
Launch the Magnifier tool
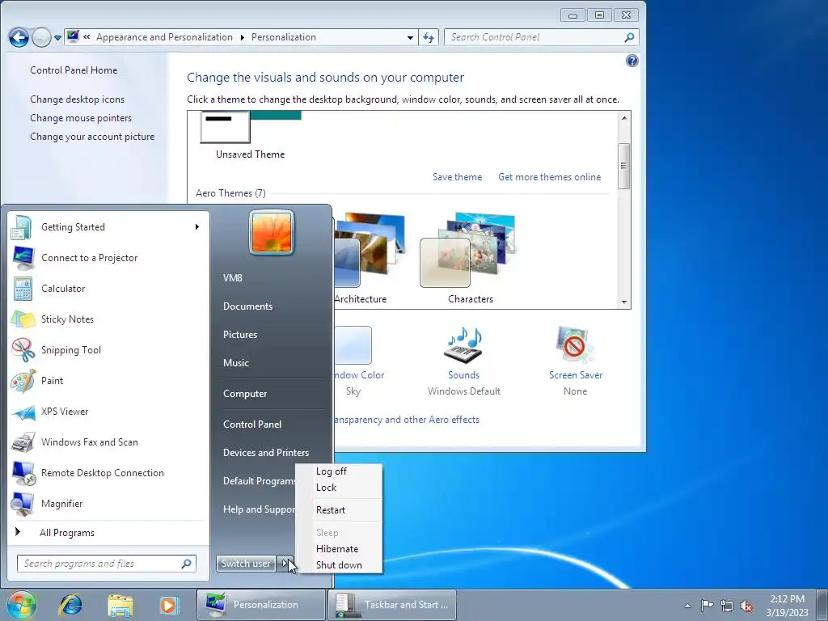point(108,503)
